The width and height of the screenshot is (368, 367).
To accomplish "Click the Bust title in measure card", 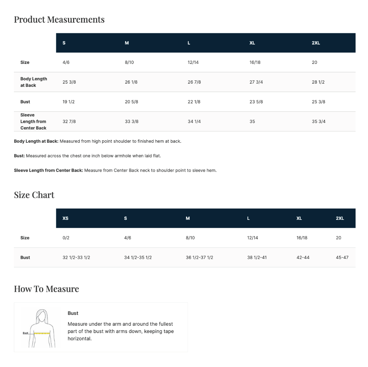I will pos(73,313).
